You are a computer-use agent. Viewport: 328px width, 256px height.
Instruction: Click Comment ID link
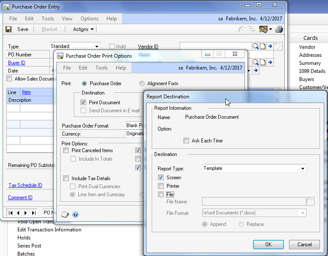coord(20,198)
